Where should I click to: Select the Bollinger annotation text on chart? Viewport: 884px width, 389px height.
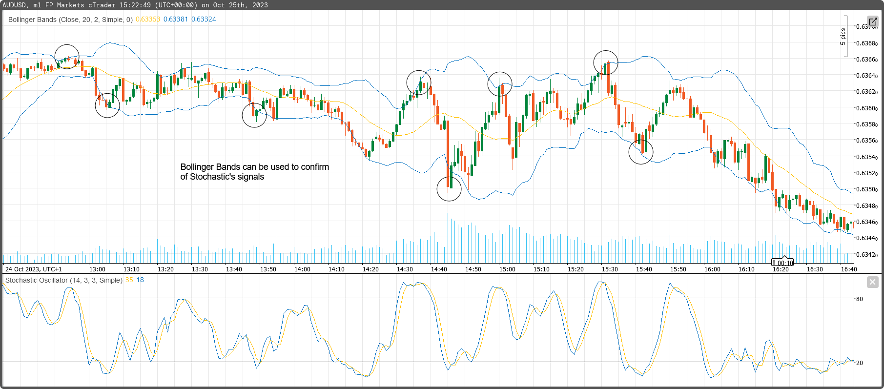[x=254, y=172]
